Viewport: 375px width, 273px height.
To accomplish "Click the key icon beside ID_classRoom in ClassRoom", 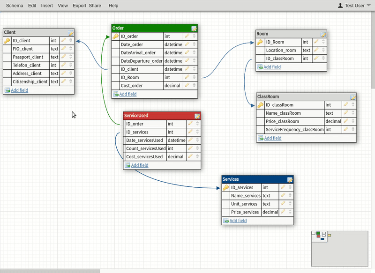I will tap(260, 105).
